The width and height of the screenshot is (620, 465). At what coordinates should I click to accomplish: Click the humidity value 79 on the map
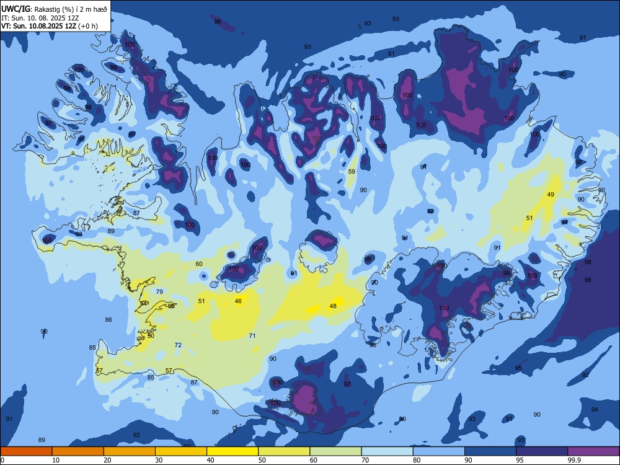[x=159, y=291]
